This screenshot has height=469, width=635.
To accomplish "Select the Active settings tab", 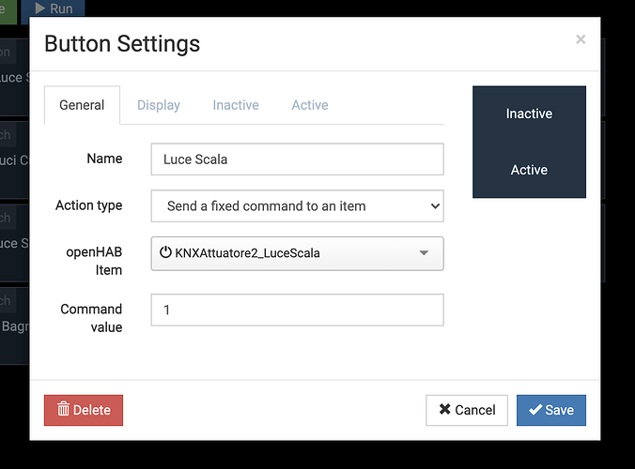I will 310,105.
